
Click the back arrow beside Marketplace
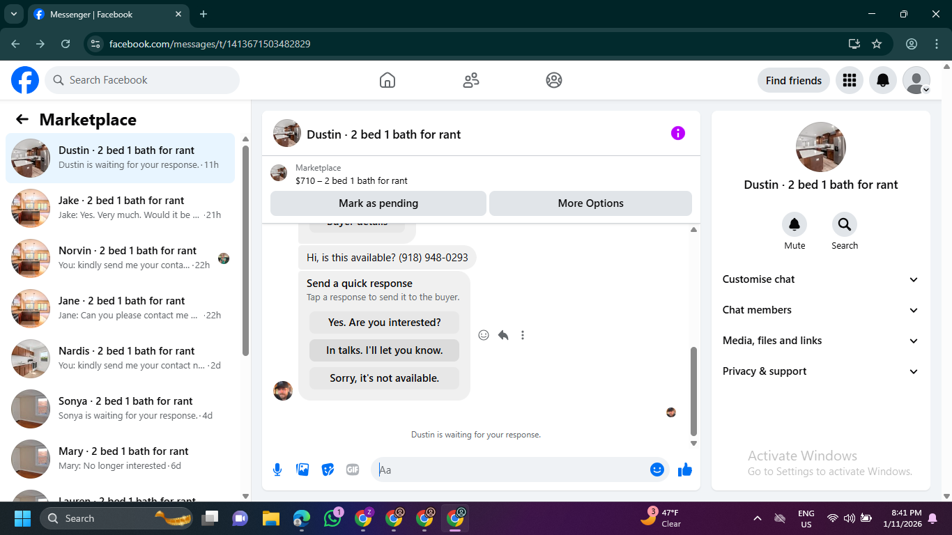pyautogui.click(x=22, y=119)
